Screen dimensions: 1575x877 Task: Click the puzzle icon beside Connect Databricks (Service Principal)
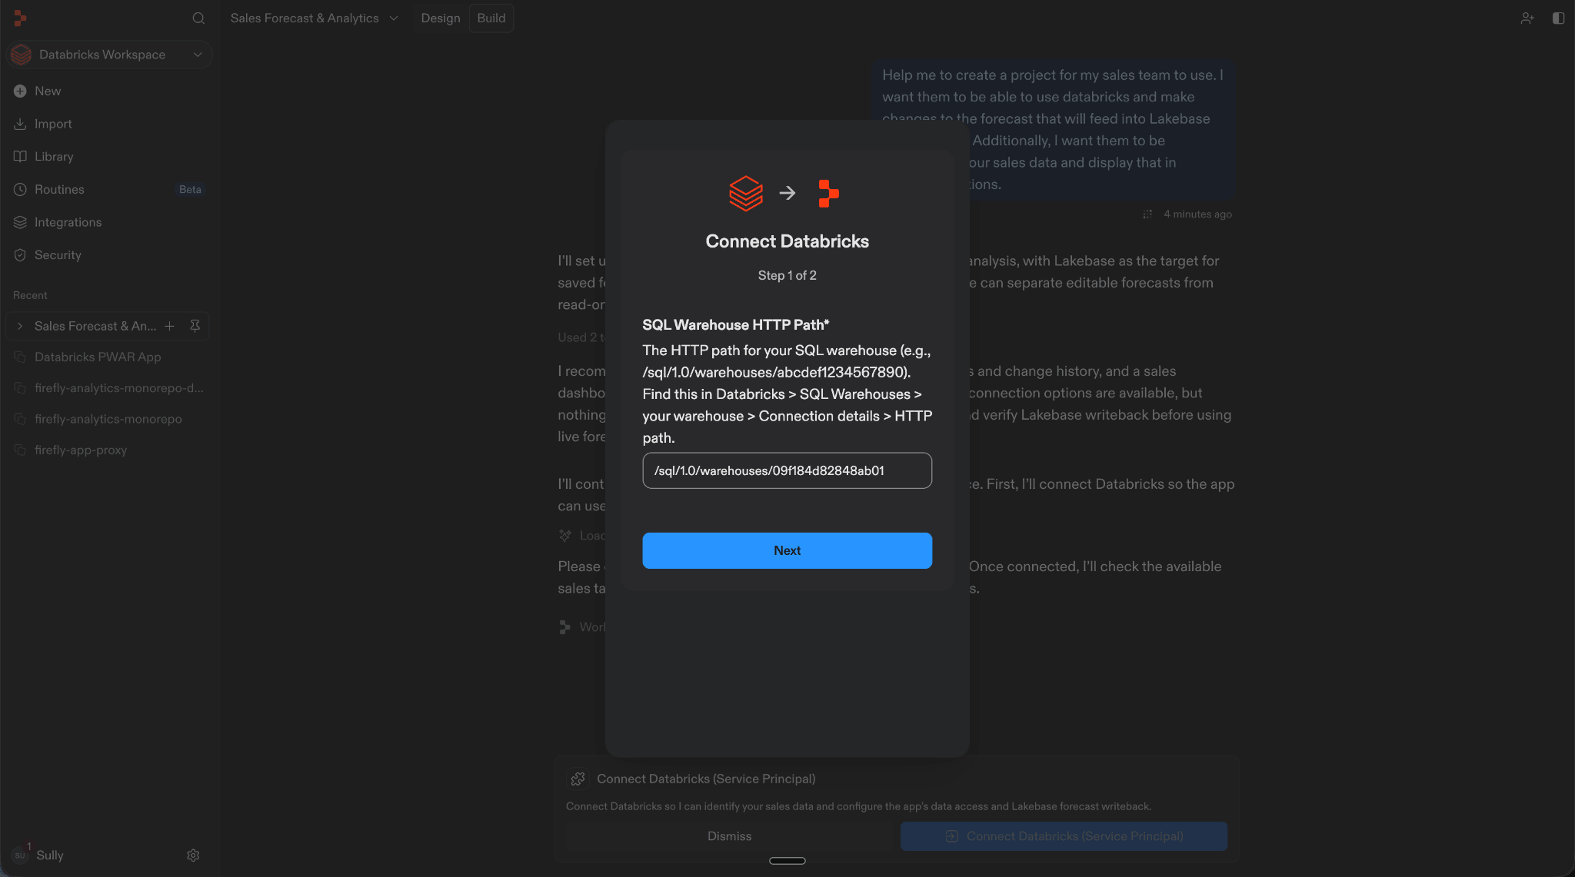[x=578, y=779]
